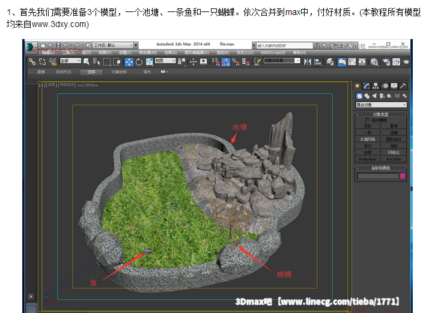Image resolution: width=423 pixels, height=313 pixels.
Task: Click the Open File folder icon
Action: pyautogui.click(x=50, y=45)
